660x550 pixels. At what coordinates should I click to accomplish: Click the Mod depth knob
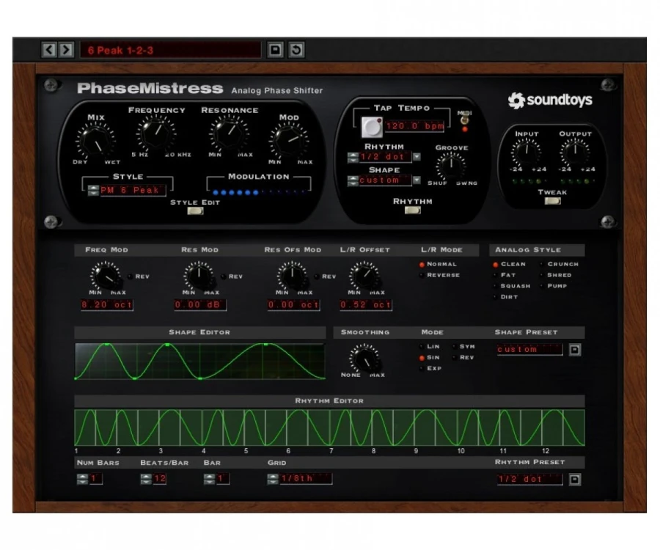pyautogui.click(x=289, y=141)
